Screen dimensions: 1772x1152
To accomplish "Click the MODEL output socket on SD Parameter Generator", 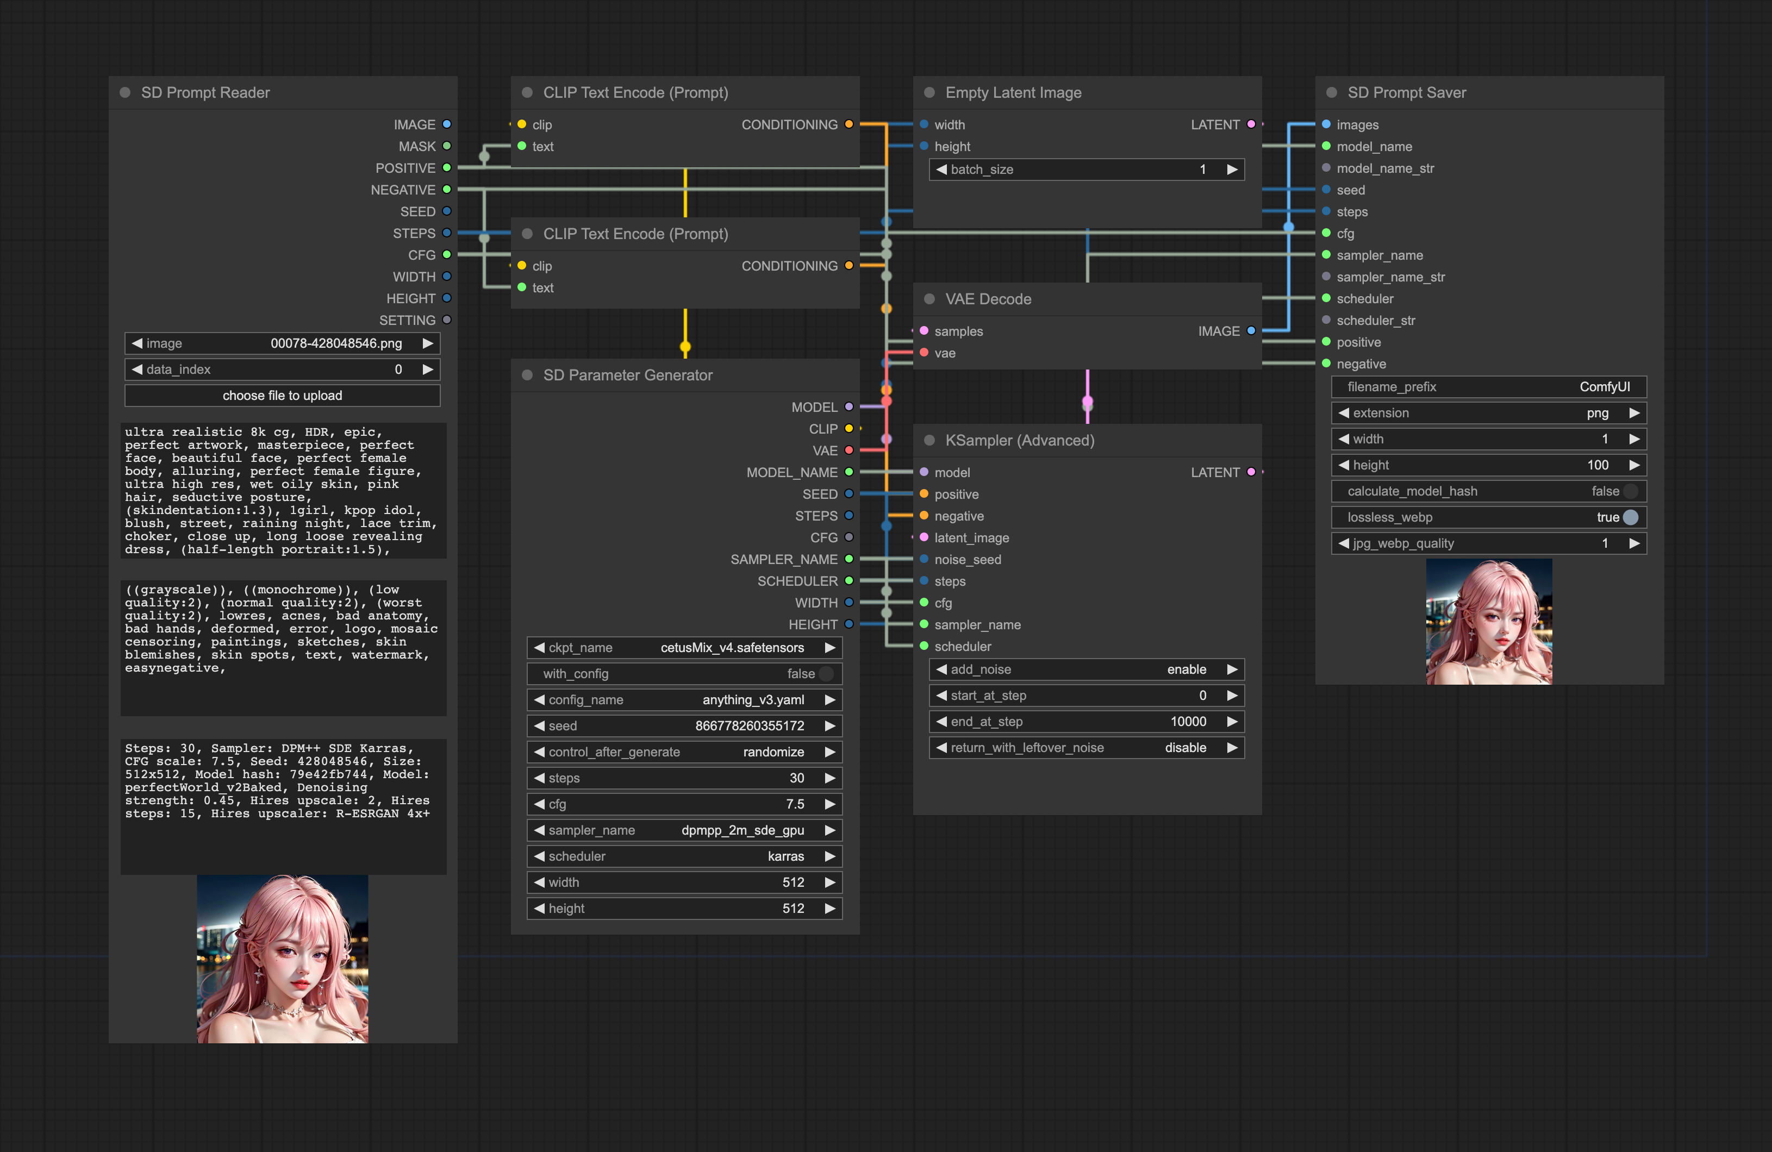I will [x=849, y=406].
